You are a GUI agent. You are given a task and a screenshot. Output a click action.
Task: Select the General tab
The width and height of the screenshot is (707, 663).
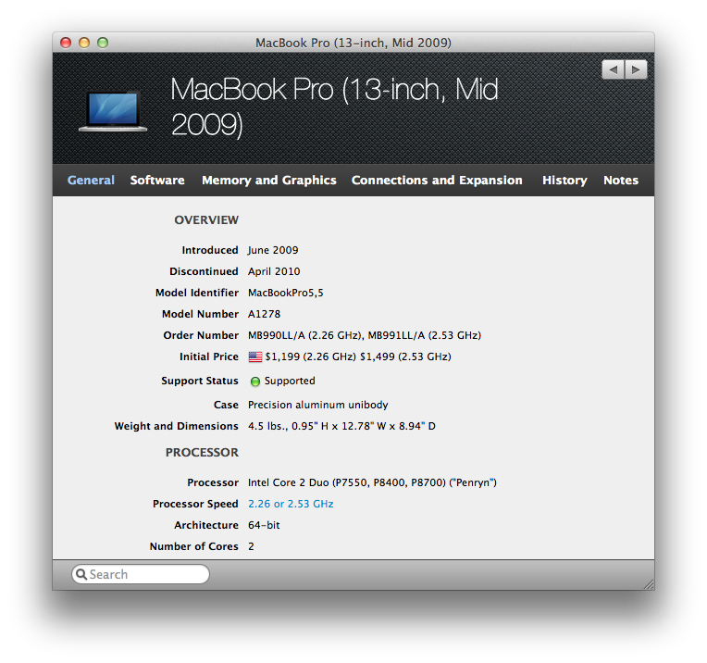(91, 180)
